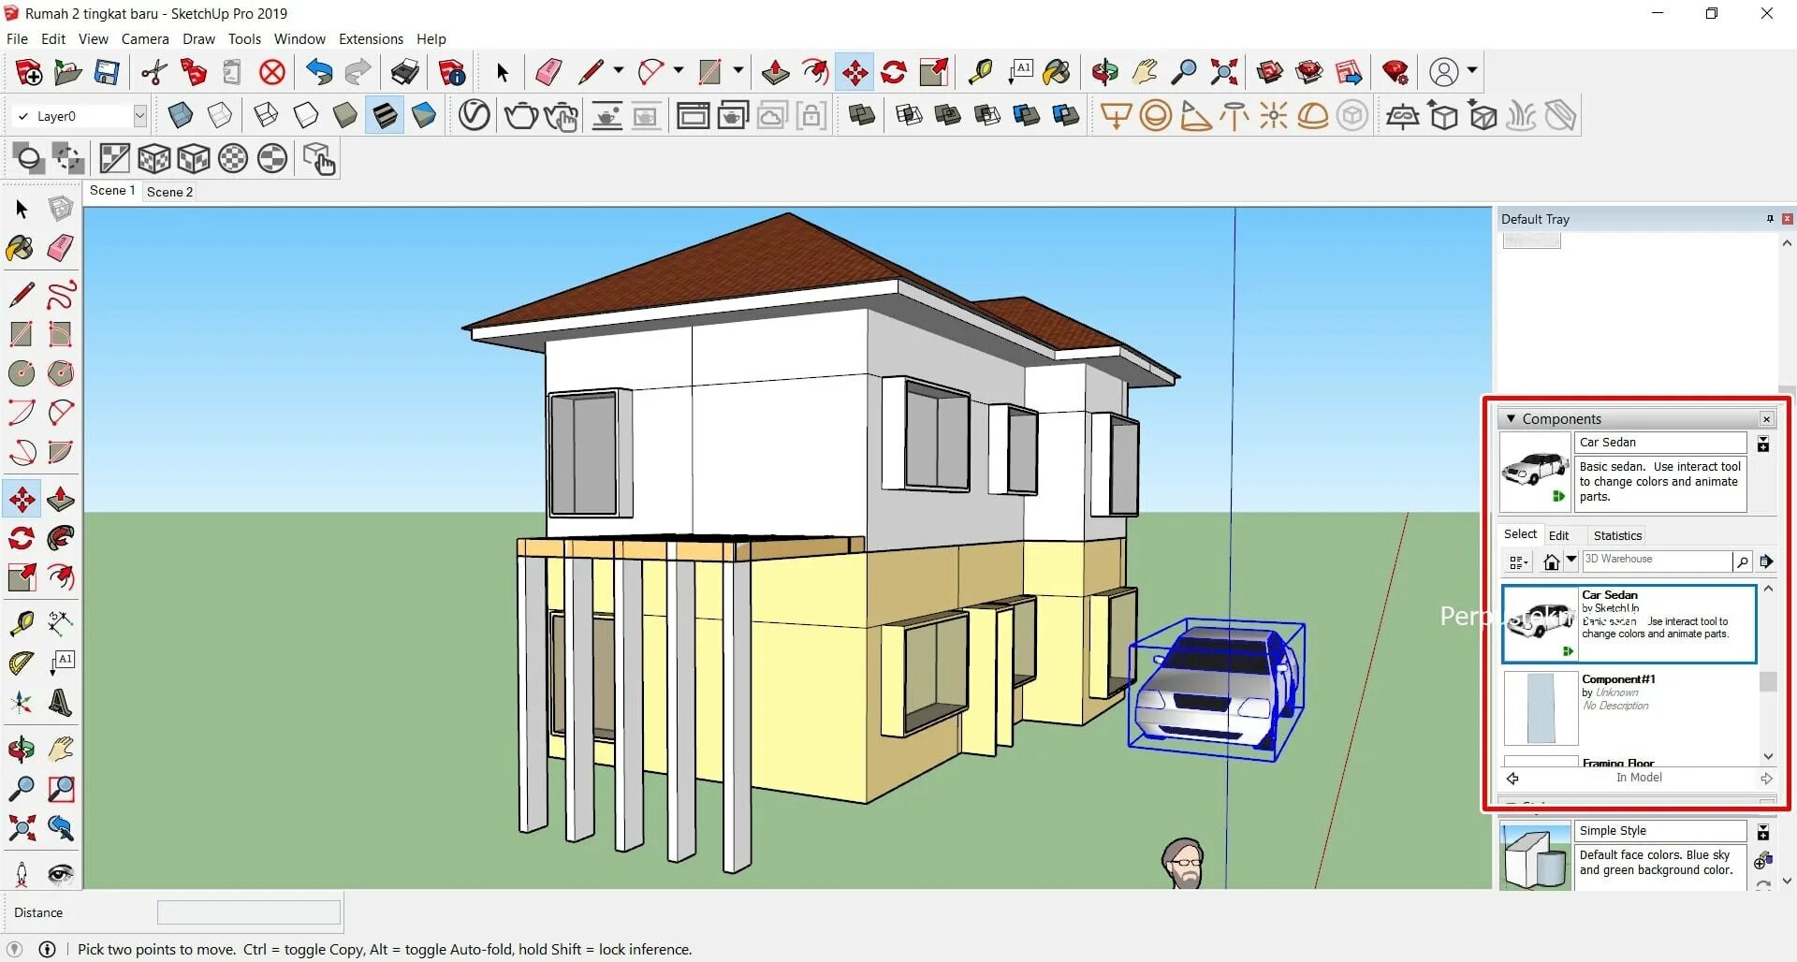
Task: Activate the Push/Pull tool in left toolbar
Action: pyautogui.click(x=61, y=499)
